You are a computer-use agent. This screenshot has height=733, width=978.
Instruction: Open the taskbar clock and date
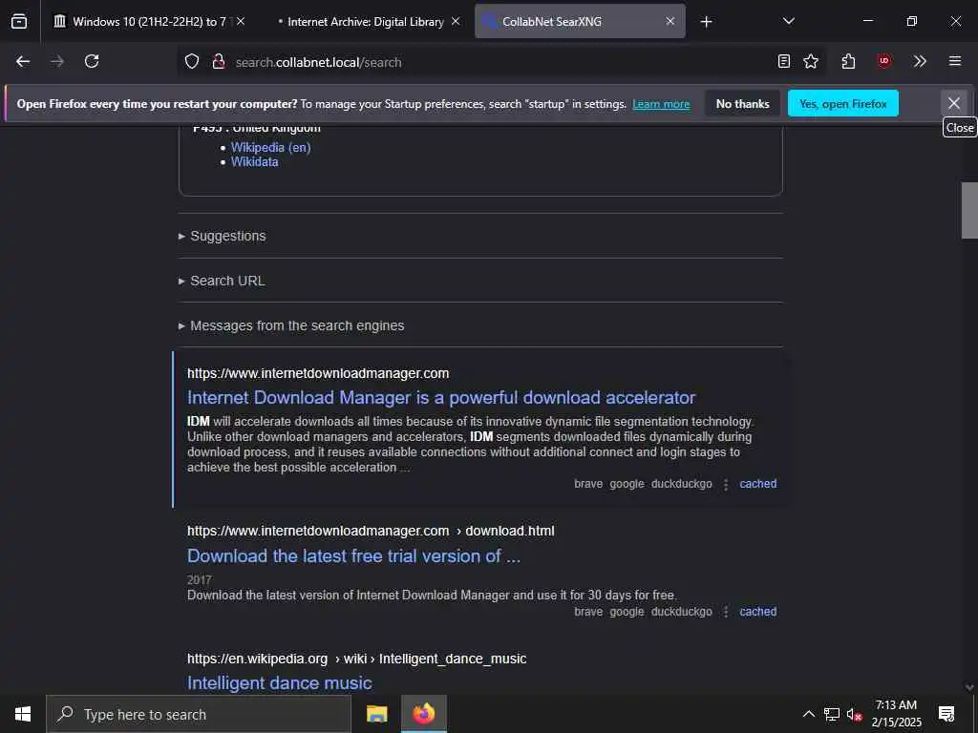click(x=896, y=714)
